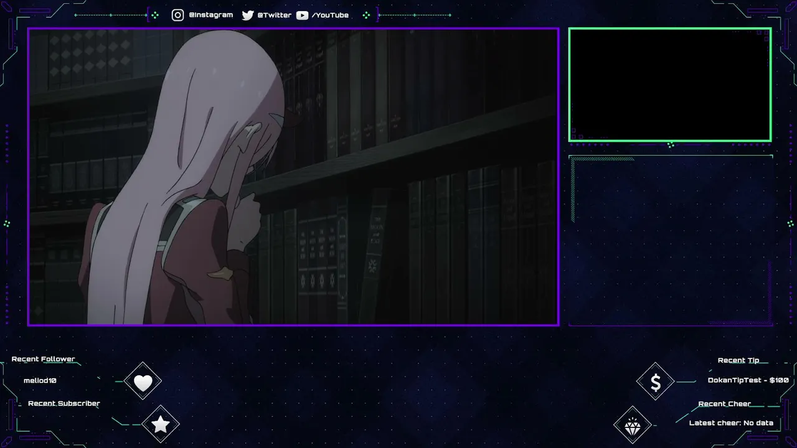This screenshot has width=797, height=448.
Task: Click the main anime video frame
Action: click(293, 177)
